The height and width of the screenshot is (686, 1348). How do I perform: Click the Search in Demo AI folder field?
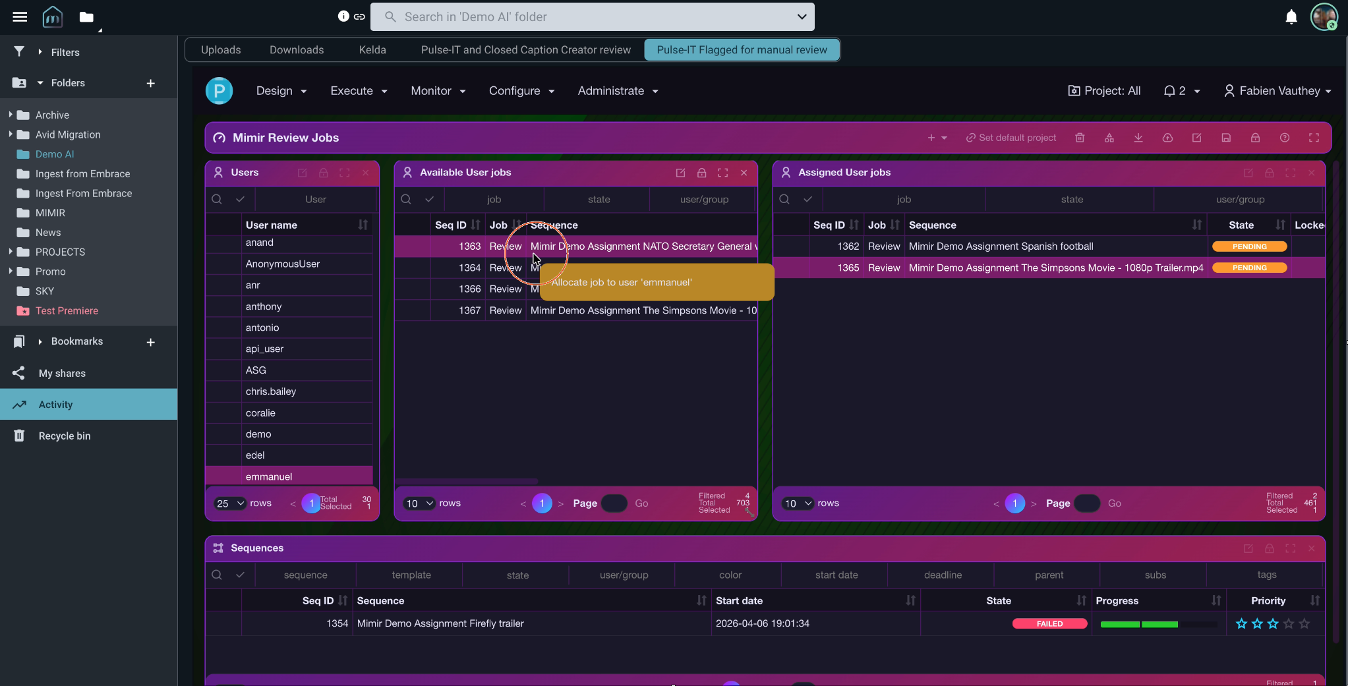click(592, 17)
